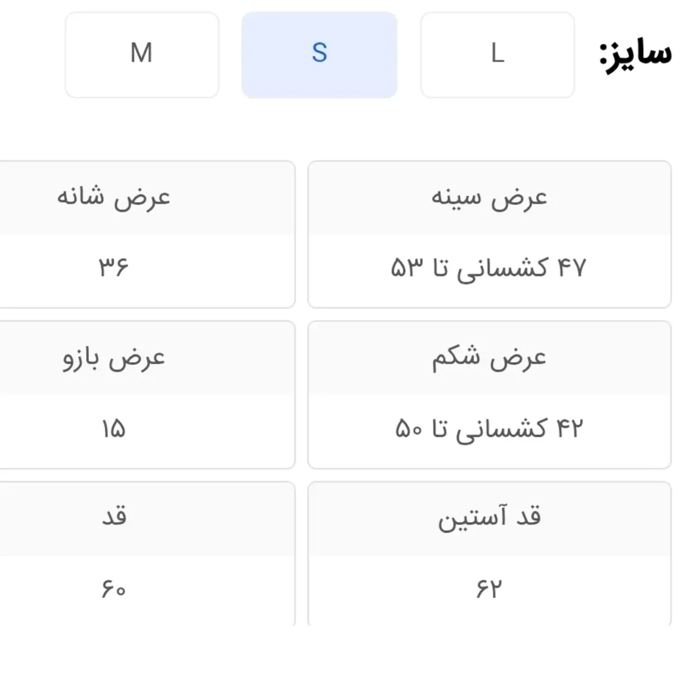This screenshot has width=696, height=696.
Task: Click the length value ۶۰
Action: 113,590
